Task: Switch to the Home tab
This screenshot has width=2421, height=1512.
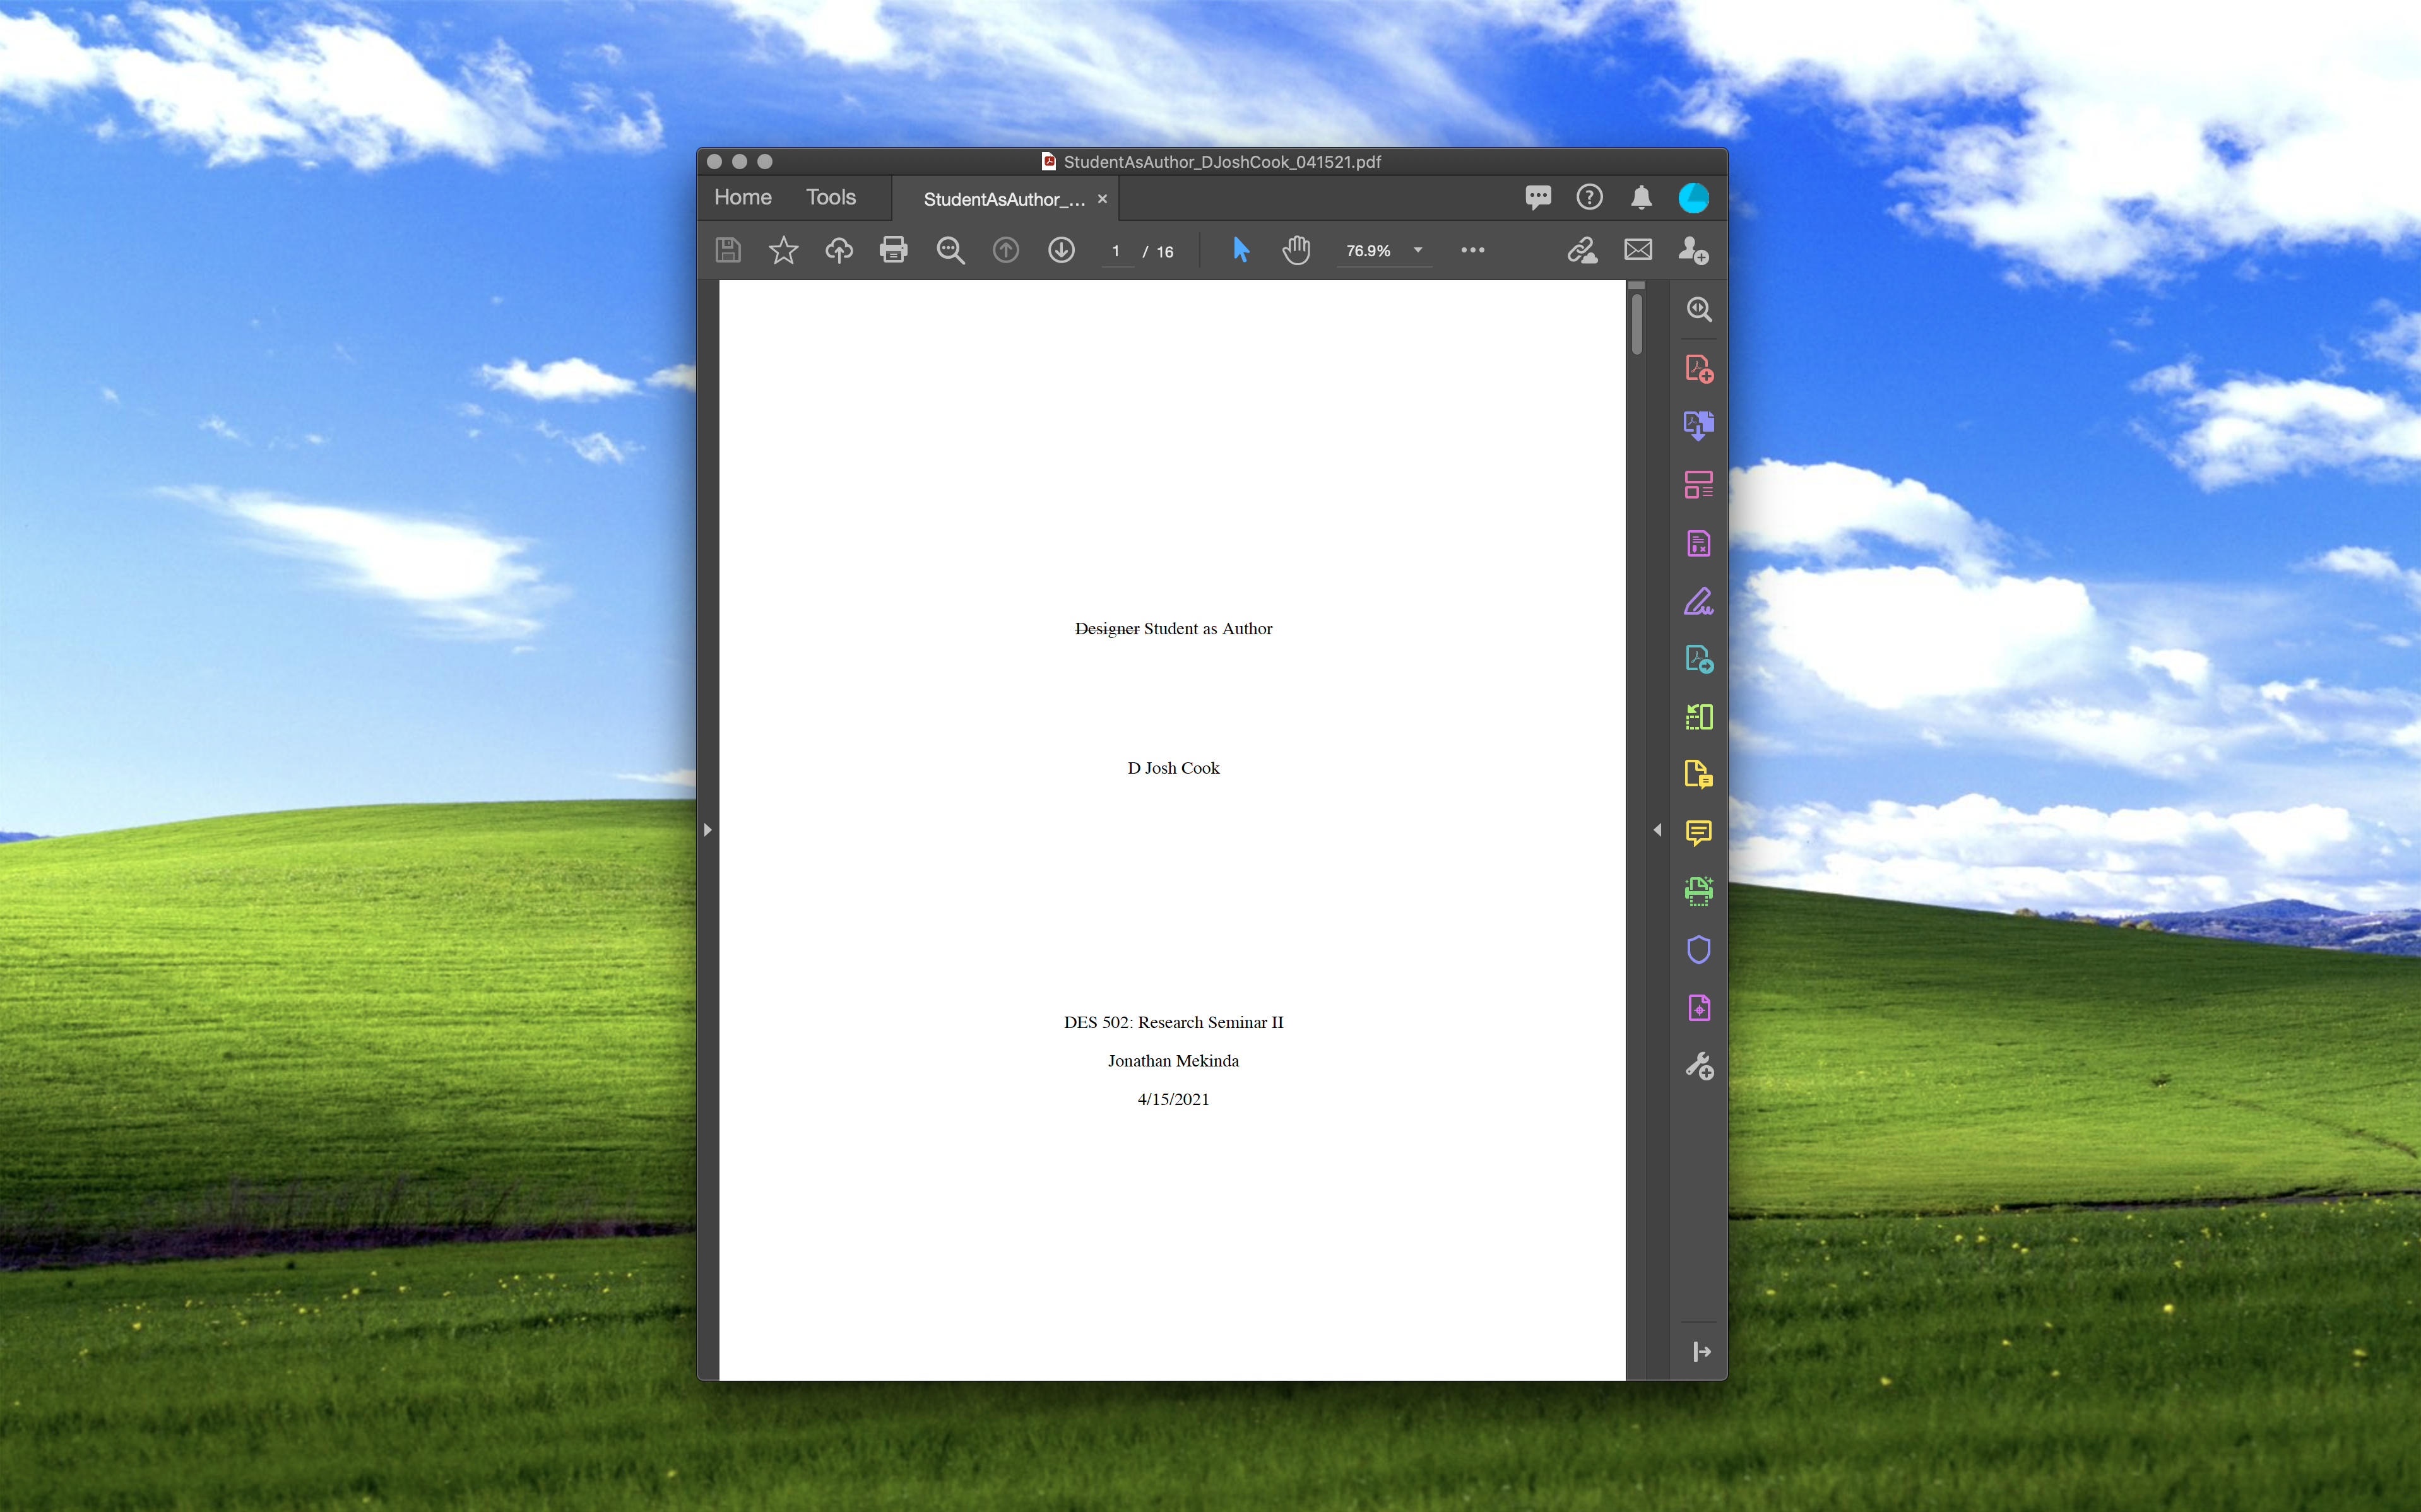Action: pyautogui.click(x=742, y=197)
